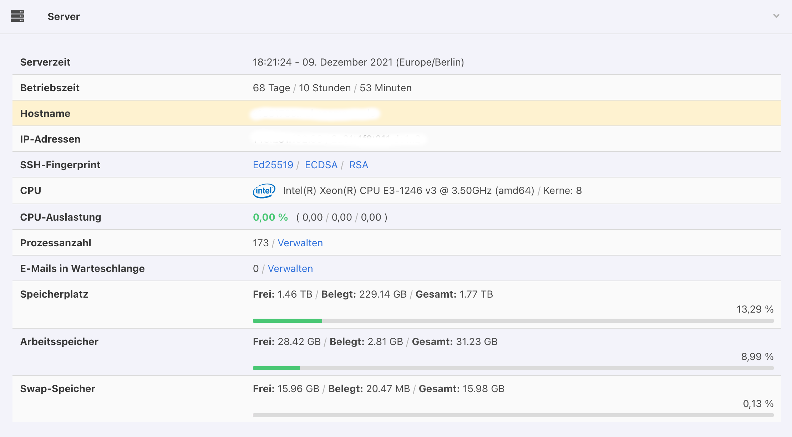
Task: Collapse the Server panel chevron
Action: pos(776,16)
